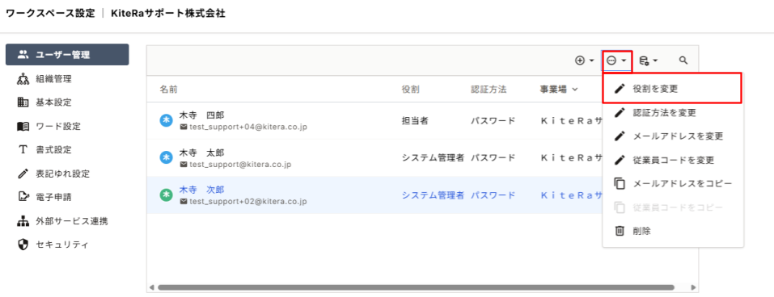
Task: Click the search magnifier icon
Action: (x=683, y=61)
